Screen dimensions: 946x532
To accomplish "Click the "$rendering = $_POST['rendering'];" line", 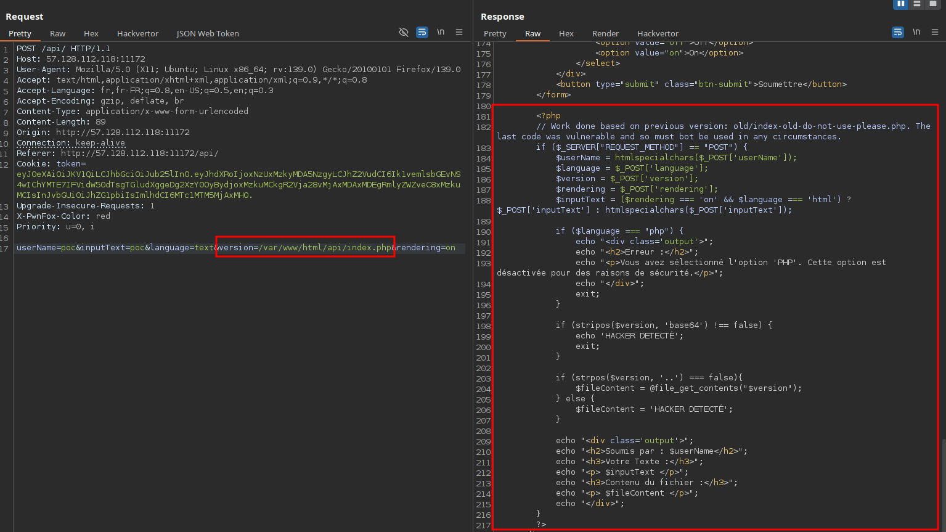I will click(x=637, y=189).
